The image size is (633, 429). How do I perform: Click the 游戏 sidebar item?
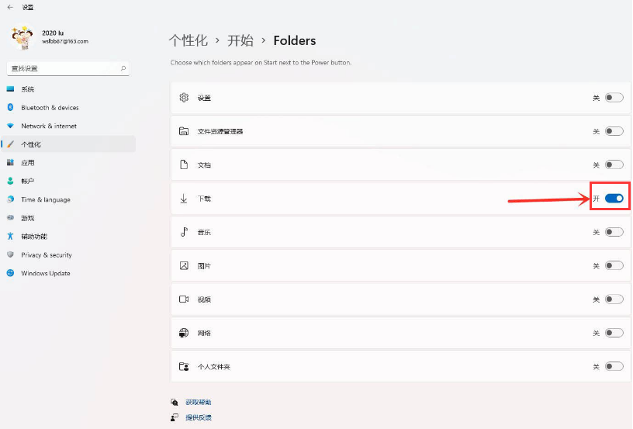click(x=68, y=218)
